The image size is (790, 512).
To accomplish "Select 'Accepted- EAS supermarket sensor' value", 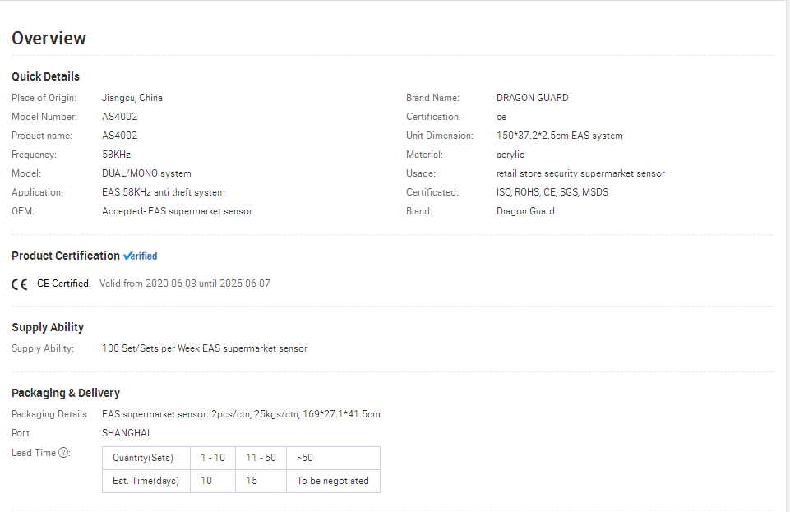I will click(177, 211).
